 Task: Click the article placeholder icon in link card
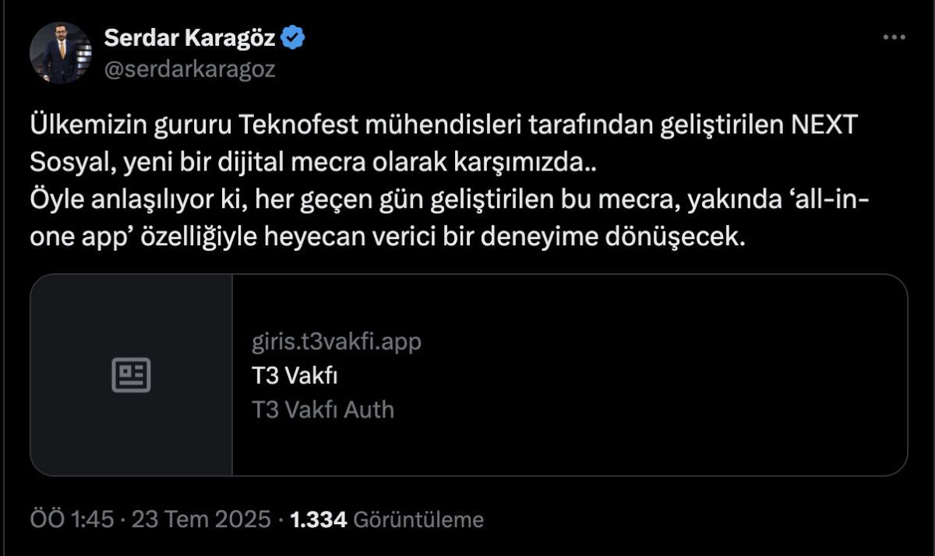click(132, 375)
